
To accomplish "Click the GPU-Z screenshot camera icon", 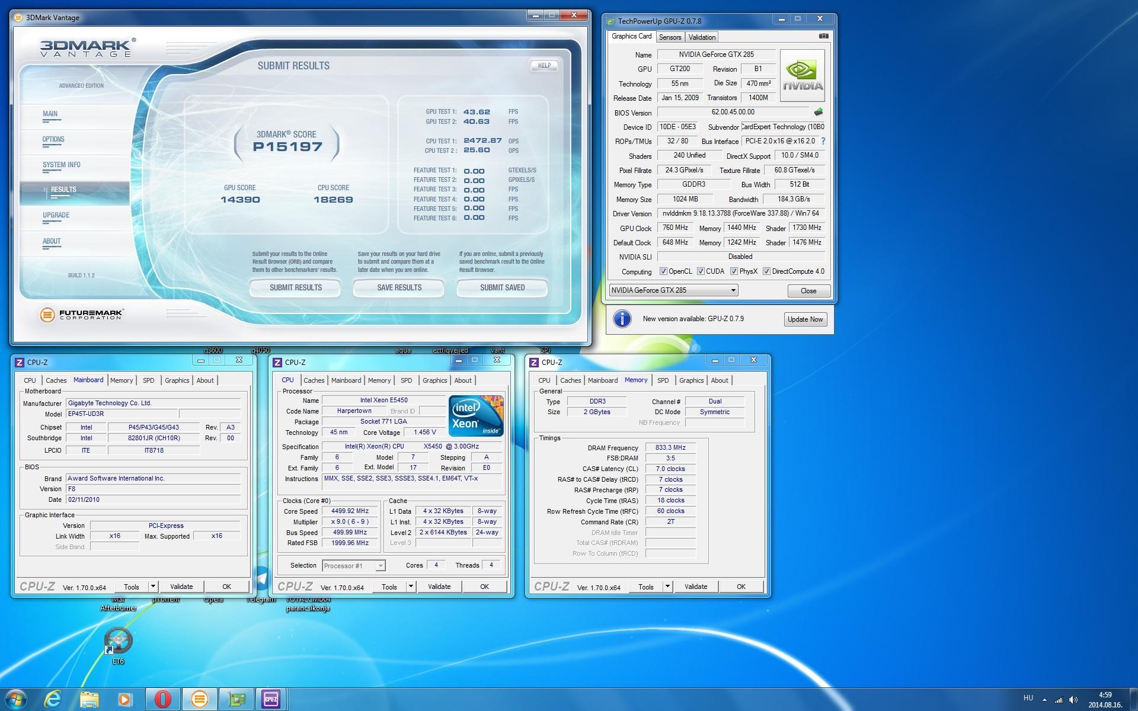I will tap(823, 36).
